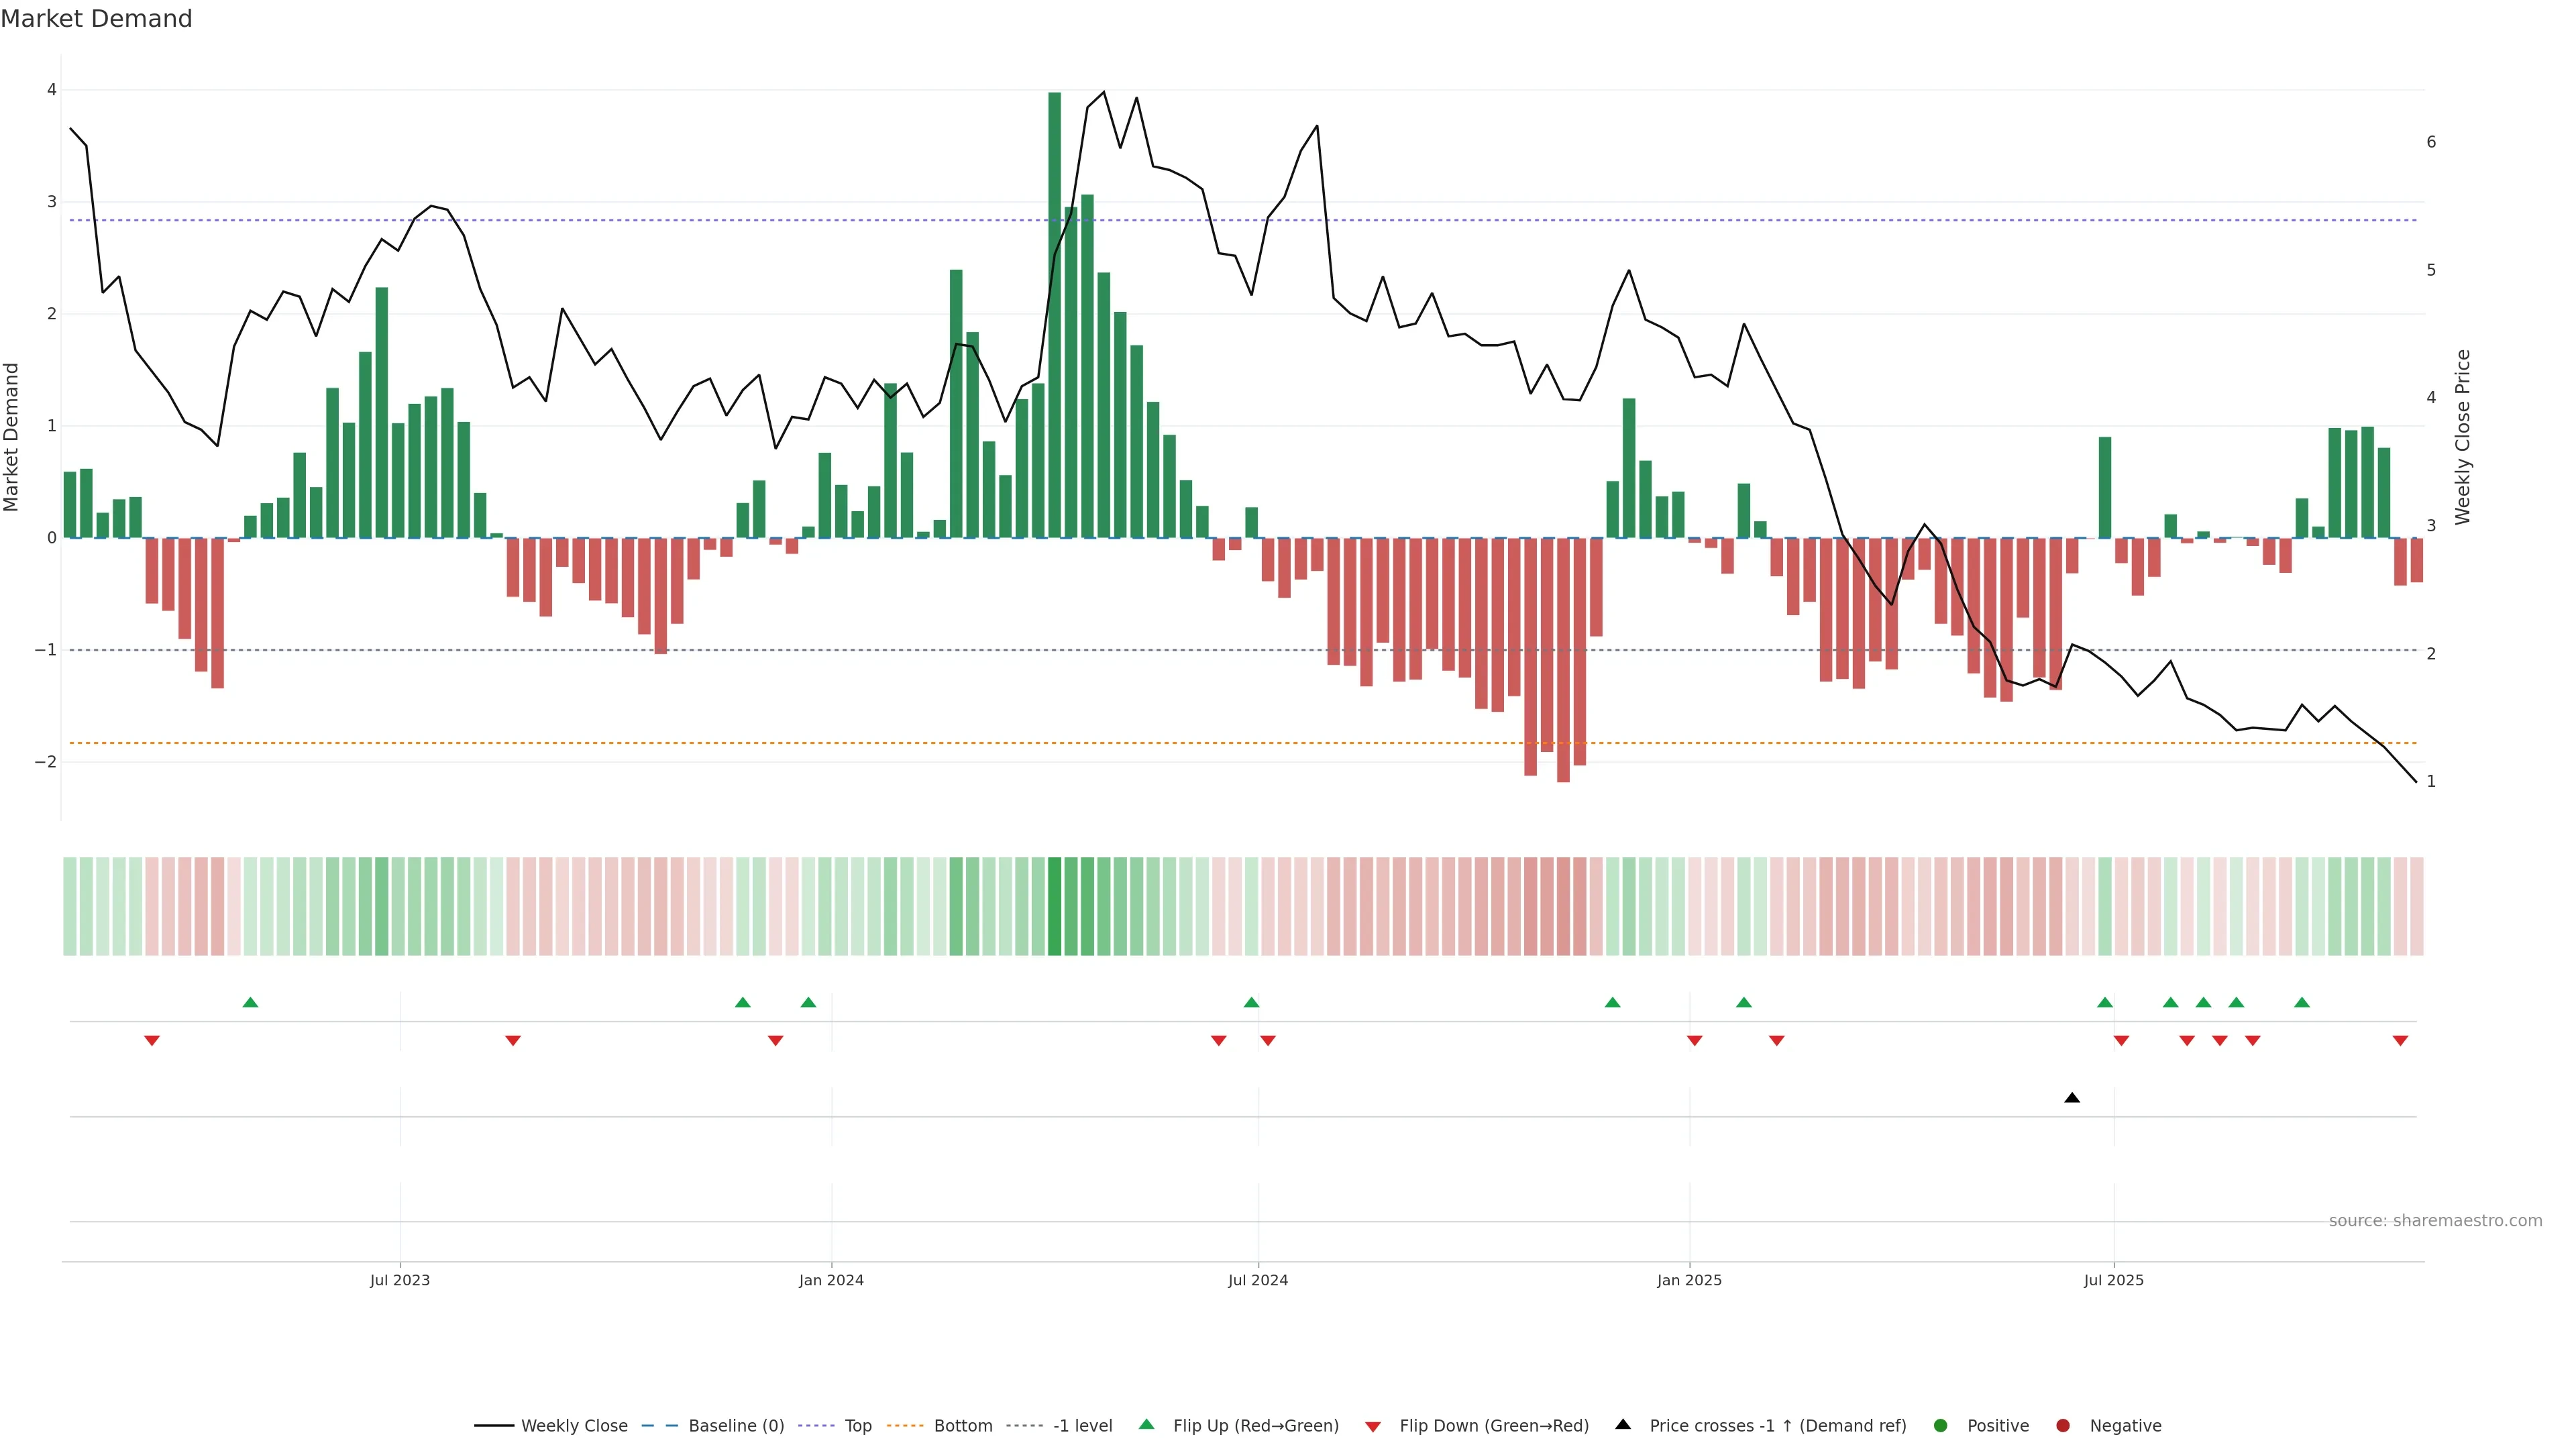This screenshot has height=1449, width=2576.
Task: Click the green Positive legend dot
Action: click(1941, 1425)
